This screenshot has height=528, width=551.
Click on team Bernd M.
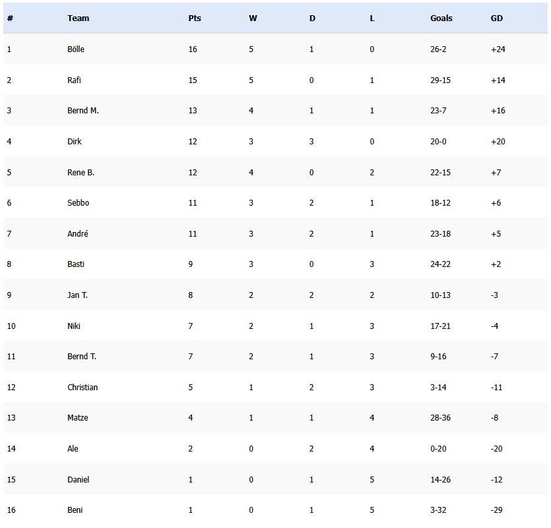(83, 111)
